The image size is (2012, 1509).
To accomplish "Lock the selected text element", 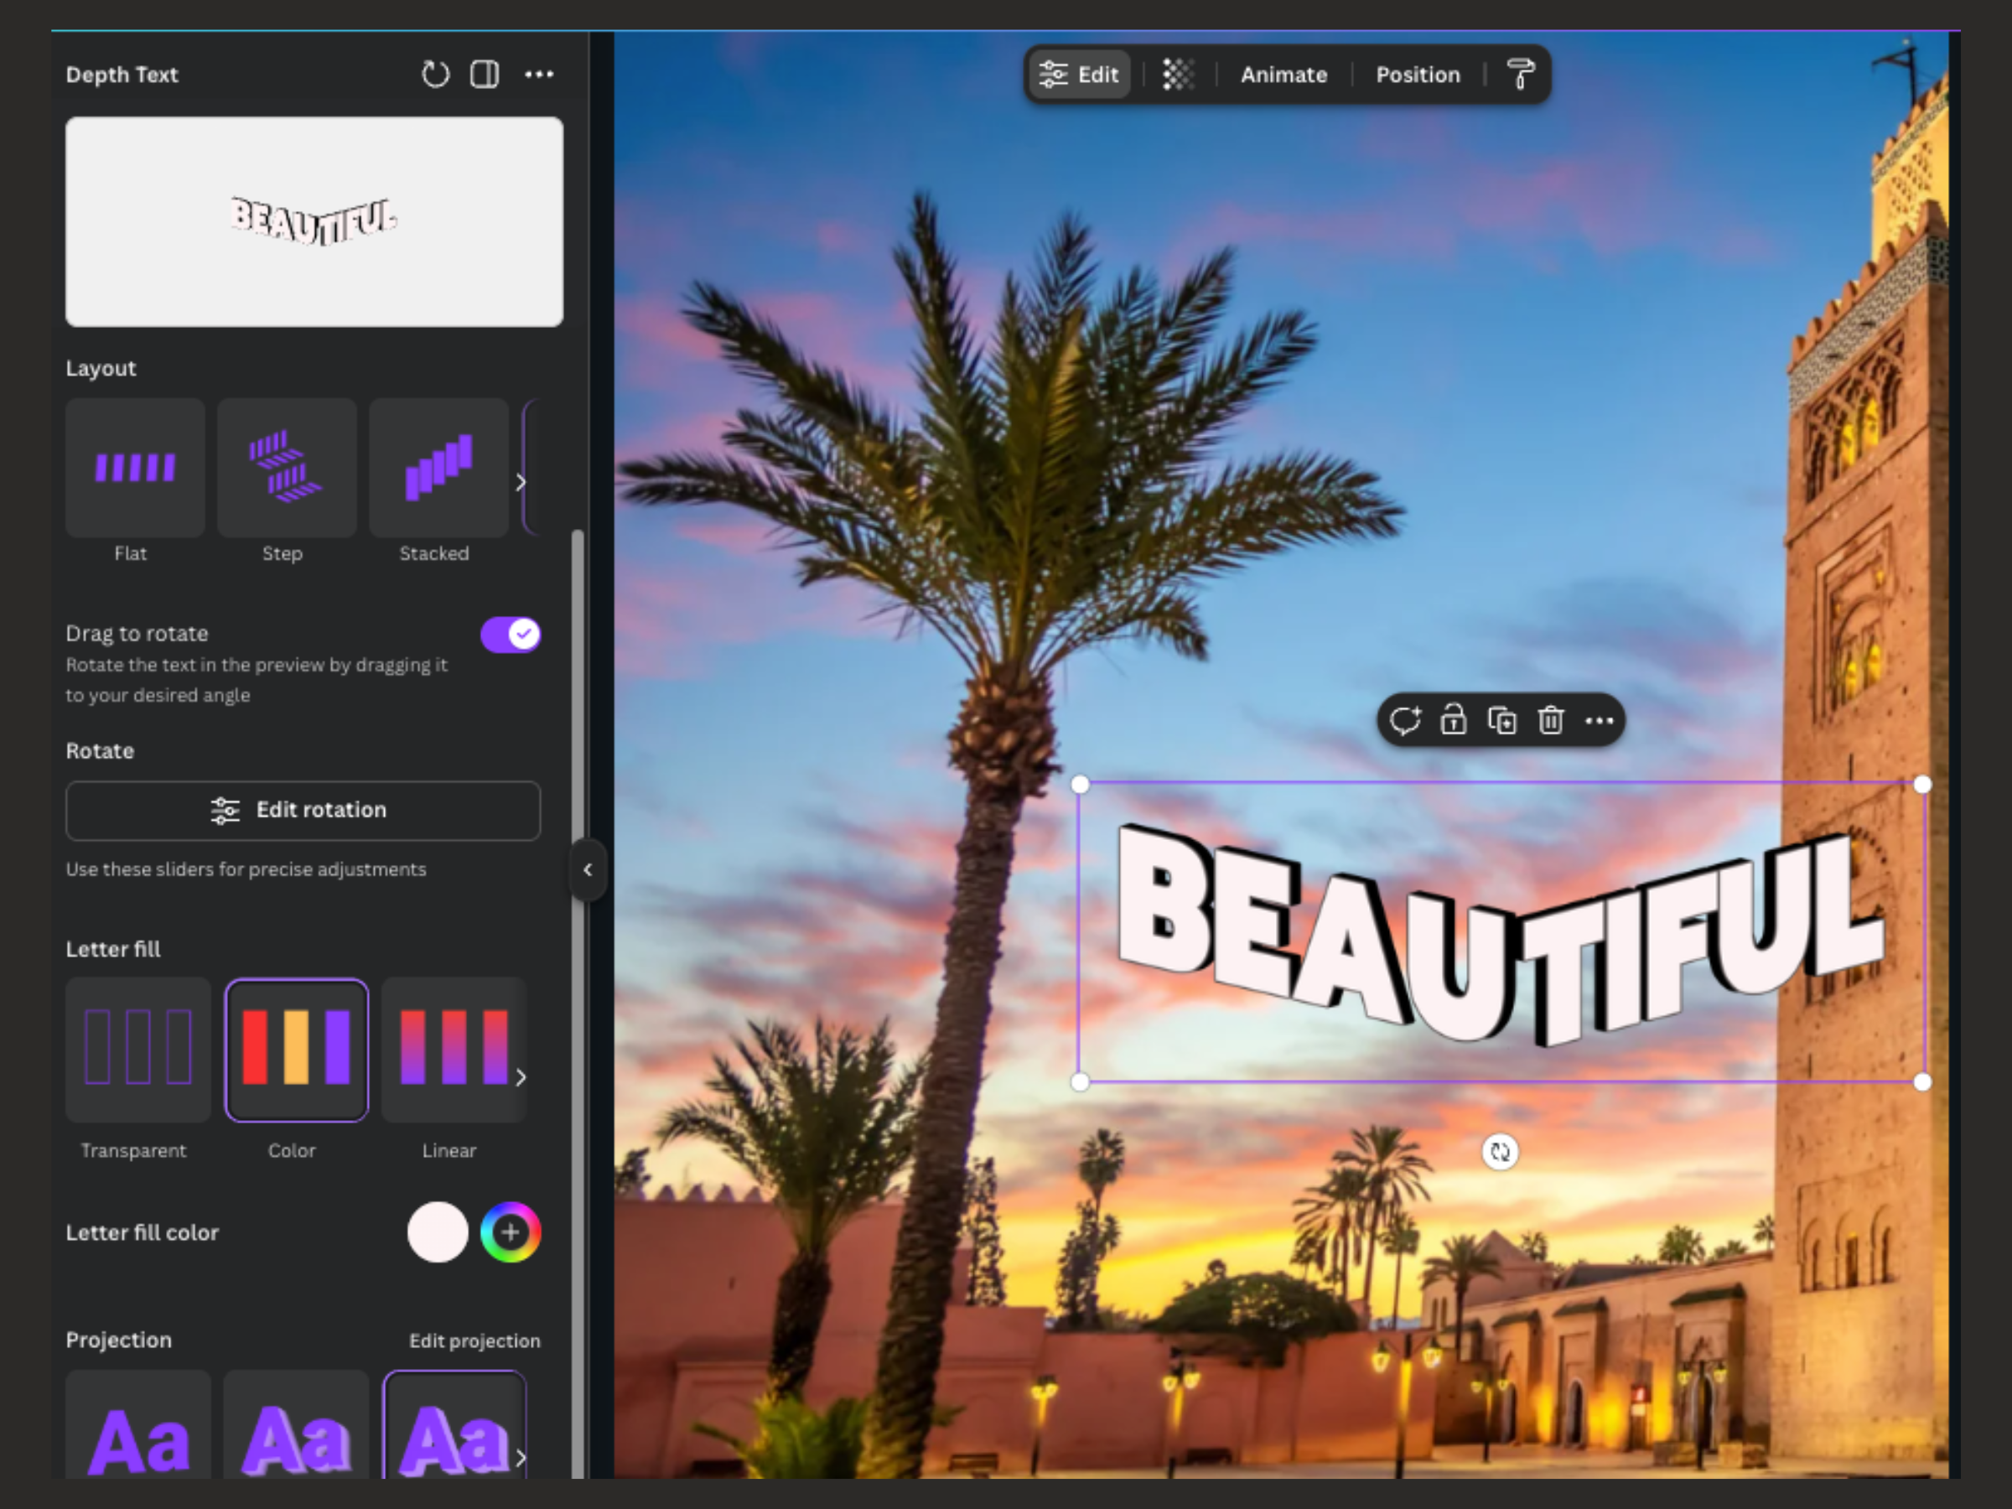I will click(x=1454, y=720).
